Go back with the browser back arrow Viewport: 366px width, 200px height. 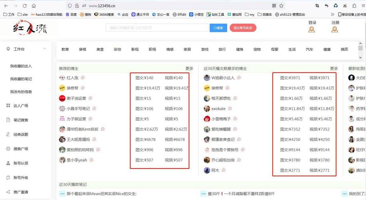[x=6, y=6]
